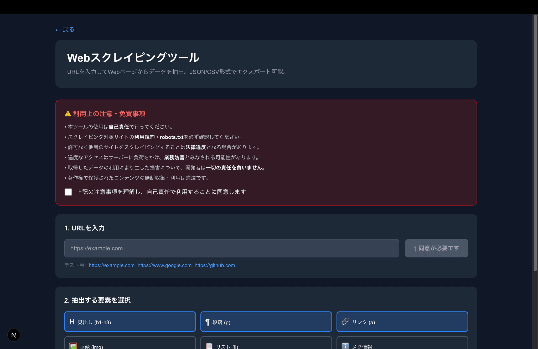
Task: Click inside the URL input field
Action: click(x=231, y=248)
